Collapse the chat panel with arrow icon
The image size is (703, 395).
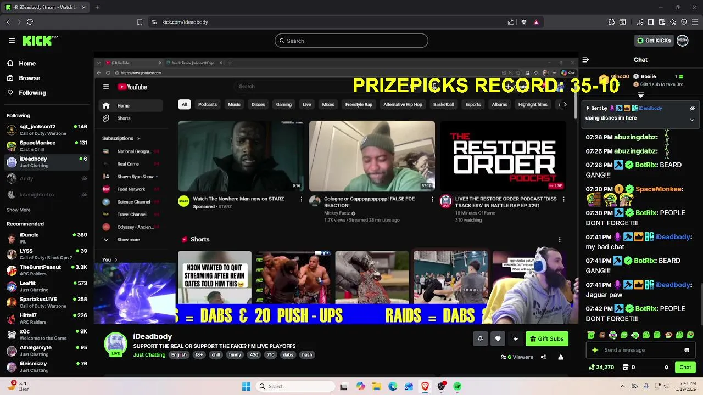[585, 60]
